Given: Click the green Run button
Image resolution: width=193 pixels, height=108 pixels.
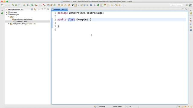Looking at the screenshot, I should coord(32,5).
